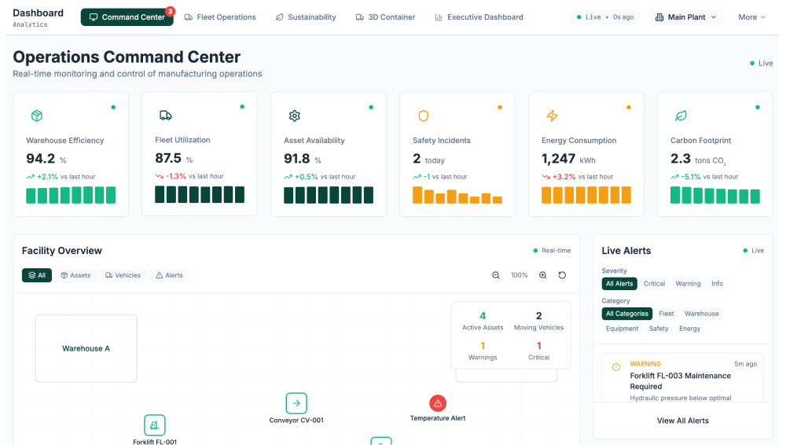
Task: Click the zoom out magnifier icon
Action: (496, 275)
